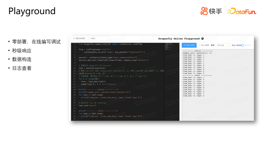
Task: Click the share icon in top-left button
Action: tap(74, 39)
